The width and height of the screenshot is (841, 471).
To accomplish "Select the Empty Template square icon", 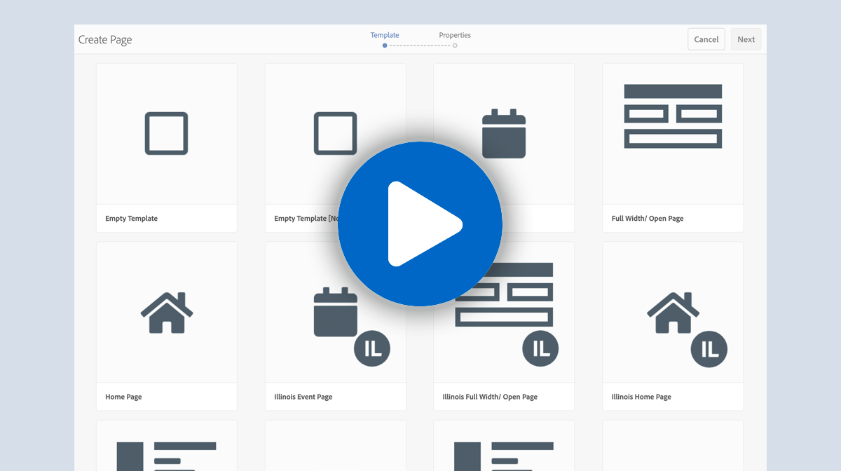I will tap(166, 133).
